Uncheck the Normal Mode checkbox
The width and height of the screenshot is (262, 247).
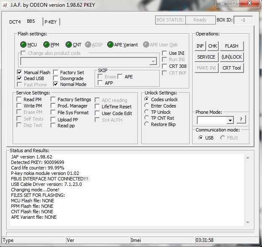click(x=56, y=84)
